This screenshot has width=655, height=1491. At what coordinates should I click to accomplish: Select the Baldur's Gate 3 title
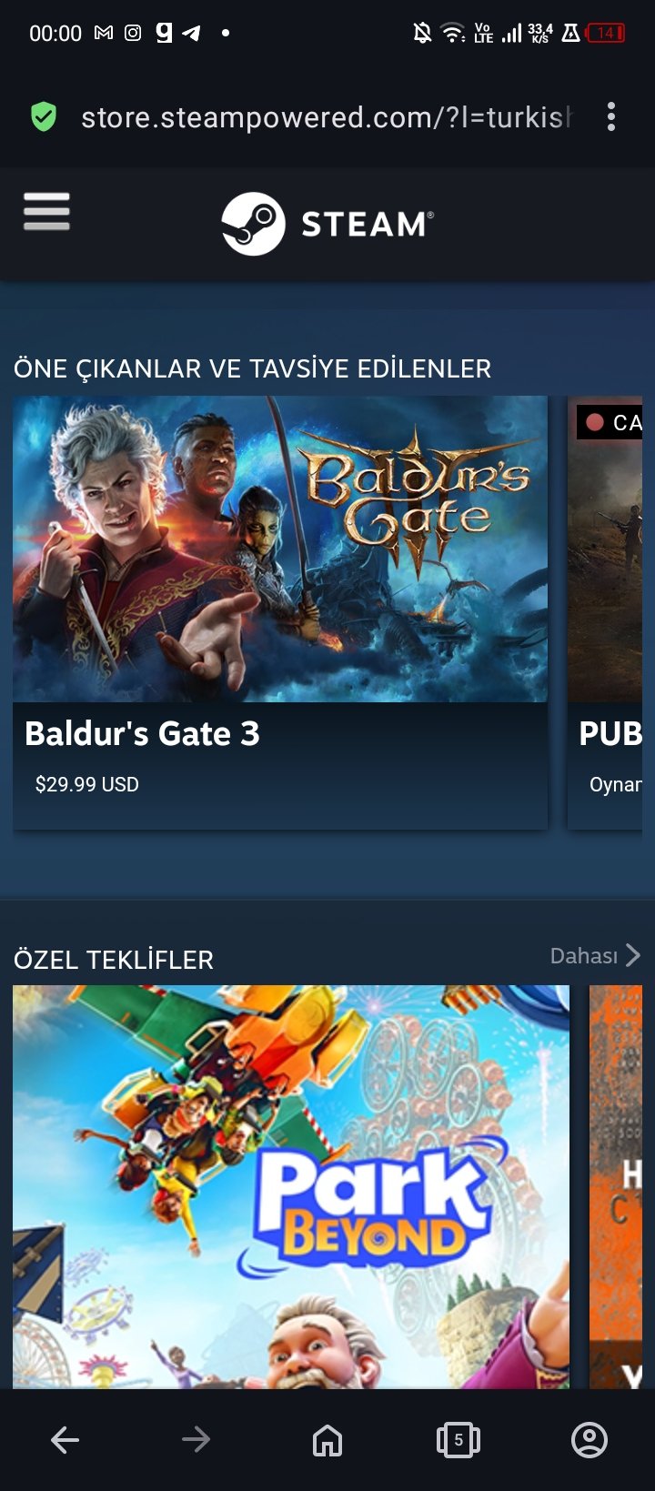[142, 733]
